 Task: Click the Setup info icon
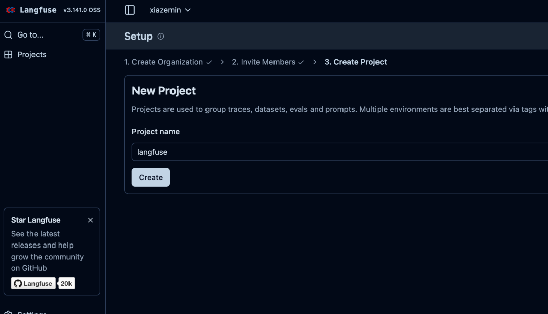pyautogui.click(x=161, y=37)
